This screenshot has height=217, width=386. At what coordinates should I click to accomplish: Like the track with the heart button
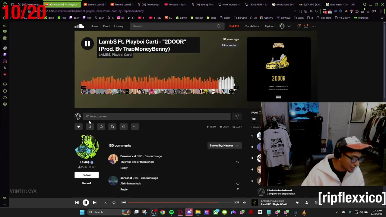click(x=78, y=127)
